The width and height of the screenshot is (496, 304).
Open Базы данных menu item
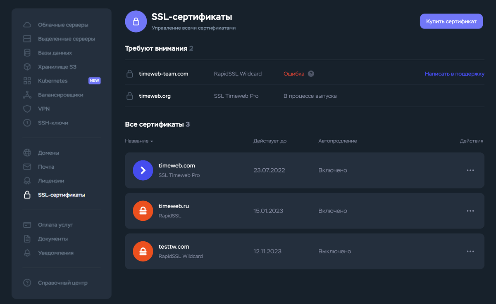[x=55, y=53]
